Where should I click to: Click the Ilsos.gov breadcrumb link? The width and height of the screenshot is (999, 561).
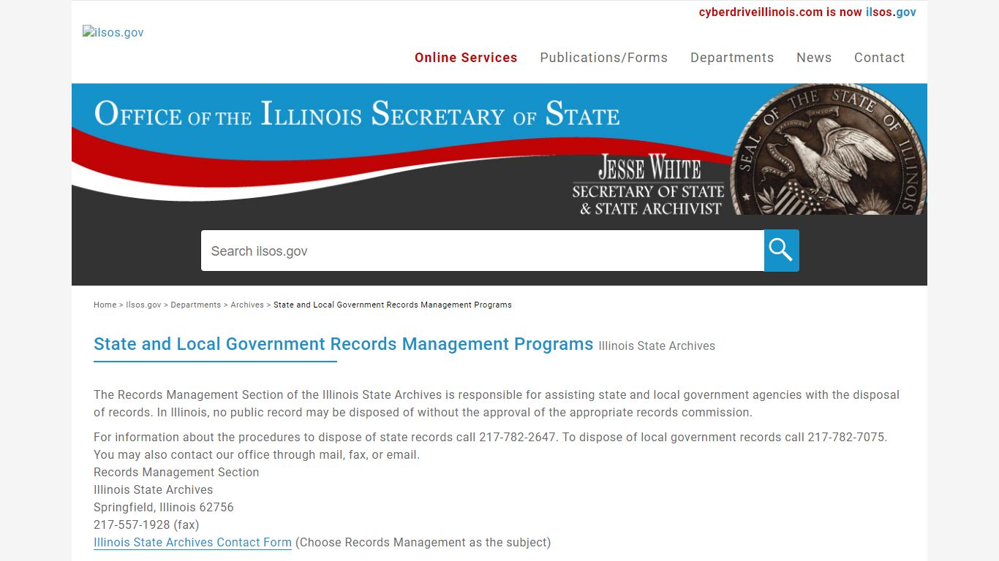143,305
